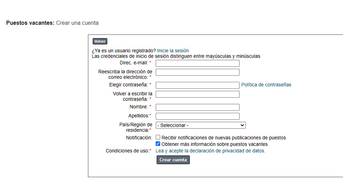Image resolution: width=343 pixels, height=193 pixels.
Task: Open the privacy statement declaration link
Action: [210, 151]
